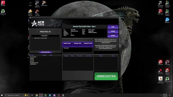Sort player list by Rank column
The width and height of the screenshot is (173, 97).
click(x=44, y=55)
